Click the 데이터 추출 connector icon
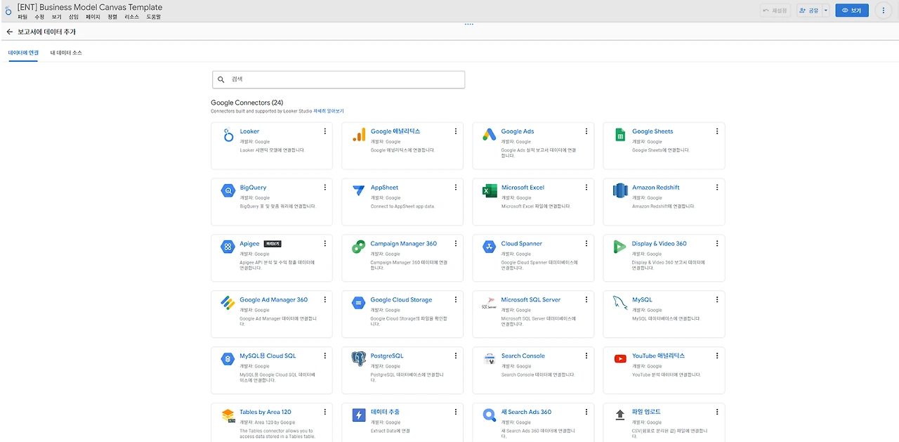The image size is (899, 442). 359,415
